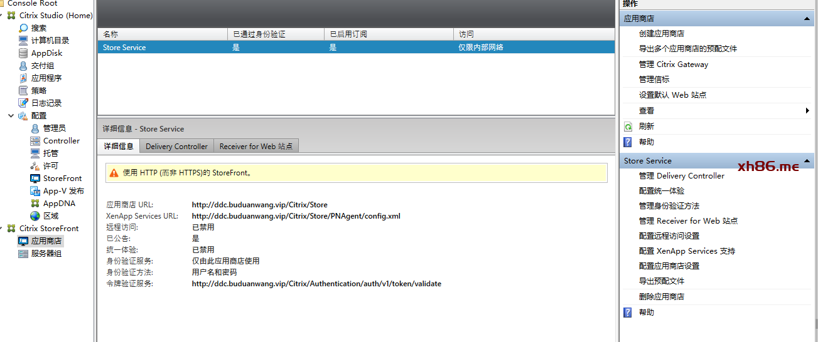
Task: Click 导出预配文件 under Store Service
Action: [x=662, y=281]
